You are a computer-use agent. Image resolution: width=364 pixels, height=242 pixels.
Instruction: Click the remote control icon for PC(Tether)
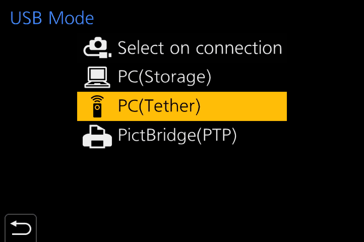[x=97, y=106]
